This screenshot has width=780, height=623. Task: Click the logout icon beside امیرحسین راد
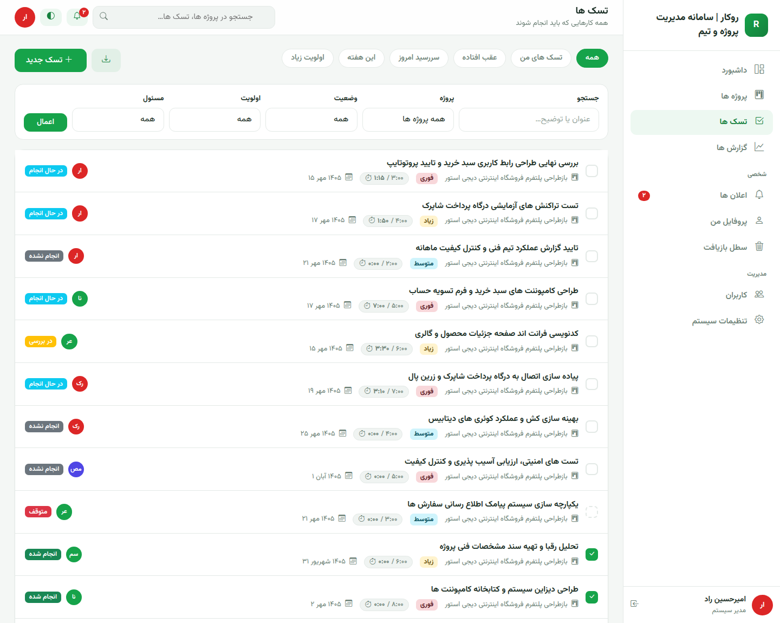pyautogui.click(x=635, y=604)
